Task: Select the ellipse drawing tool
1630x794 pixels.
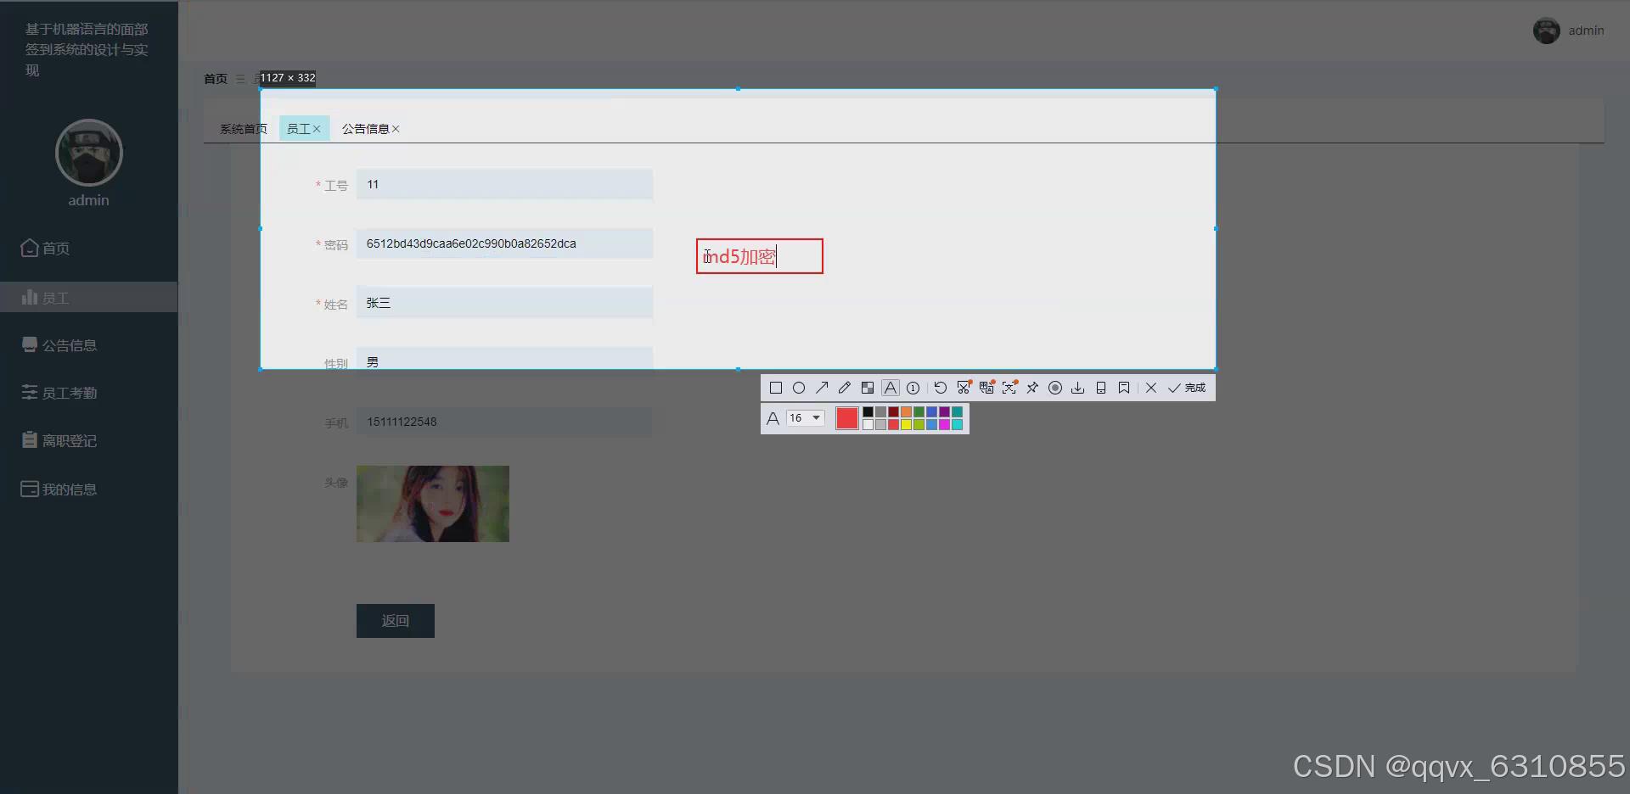Action: [799, 388]
